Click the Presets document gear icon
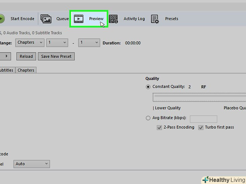 point(155,19)
